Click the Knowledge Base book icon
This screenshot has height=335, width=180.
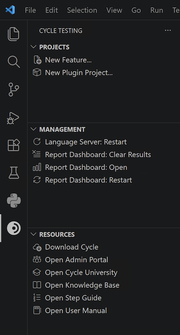click(37, 285)
